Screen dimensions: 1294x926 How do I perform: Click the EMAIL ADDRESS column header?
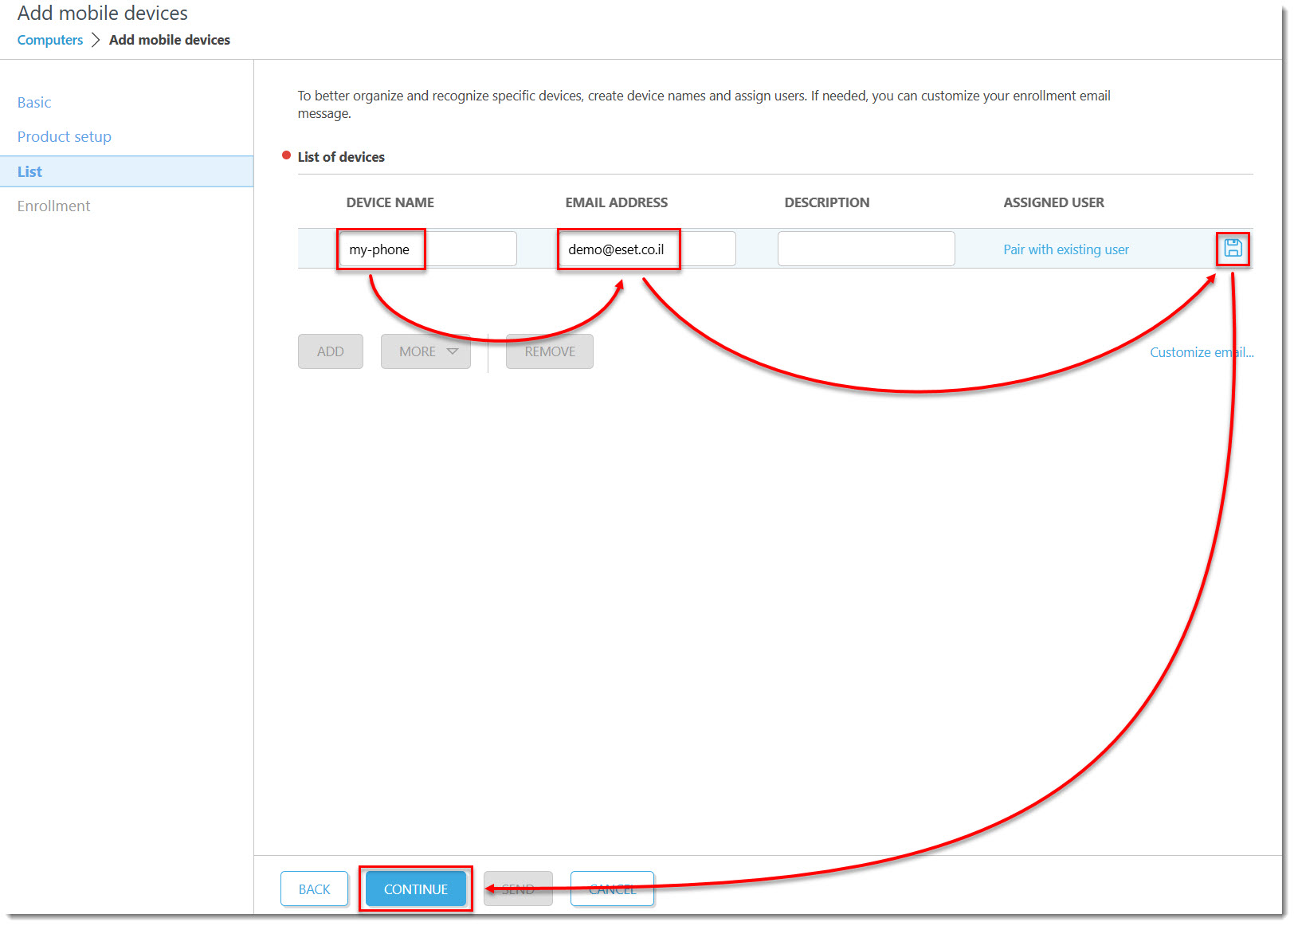pos(617,202)
